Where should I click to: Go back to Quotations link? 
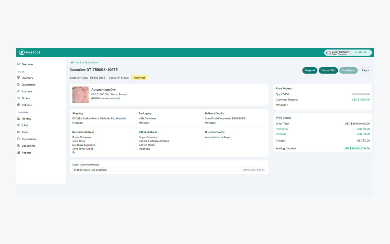click(x=86, y=62)
